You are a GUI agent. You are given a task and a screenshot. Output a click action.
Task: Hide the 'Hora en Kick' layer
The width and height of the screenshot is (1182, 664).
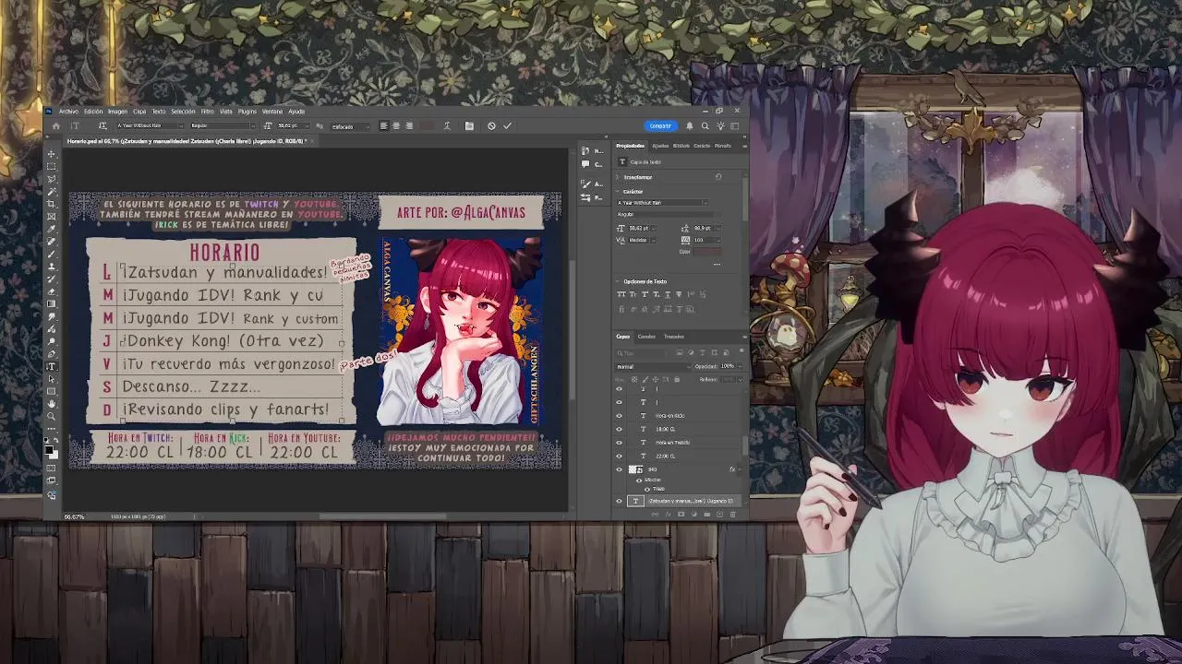pos(620,416)
